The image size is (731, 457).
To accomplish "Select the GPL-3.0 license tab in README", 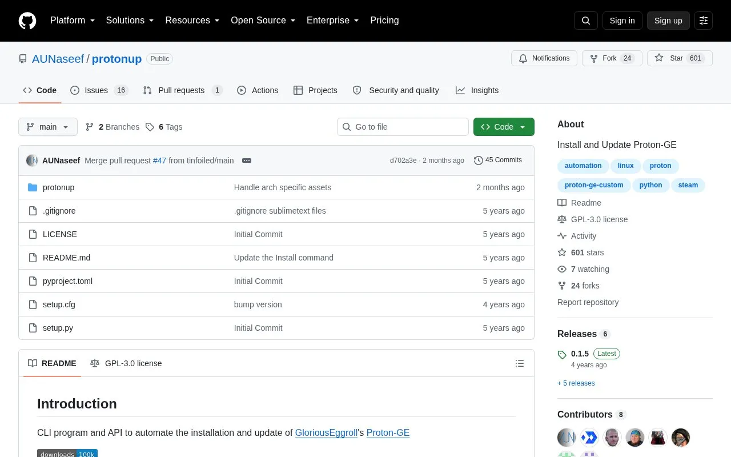I will 126,363.
